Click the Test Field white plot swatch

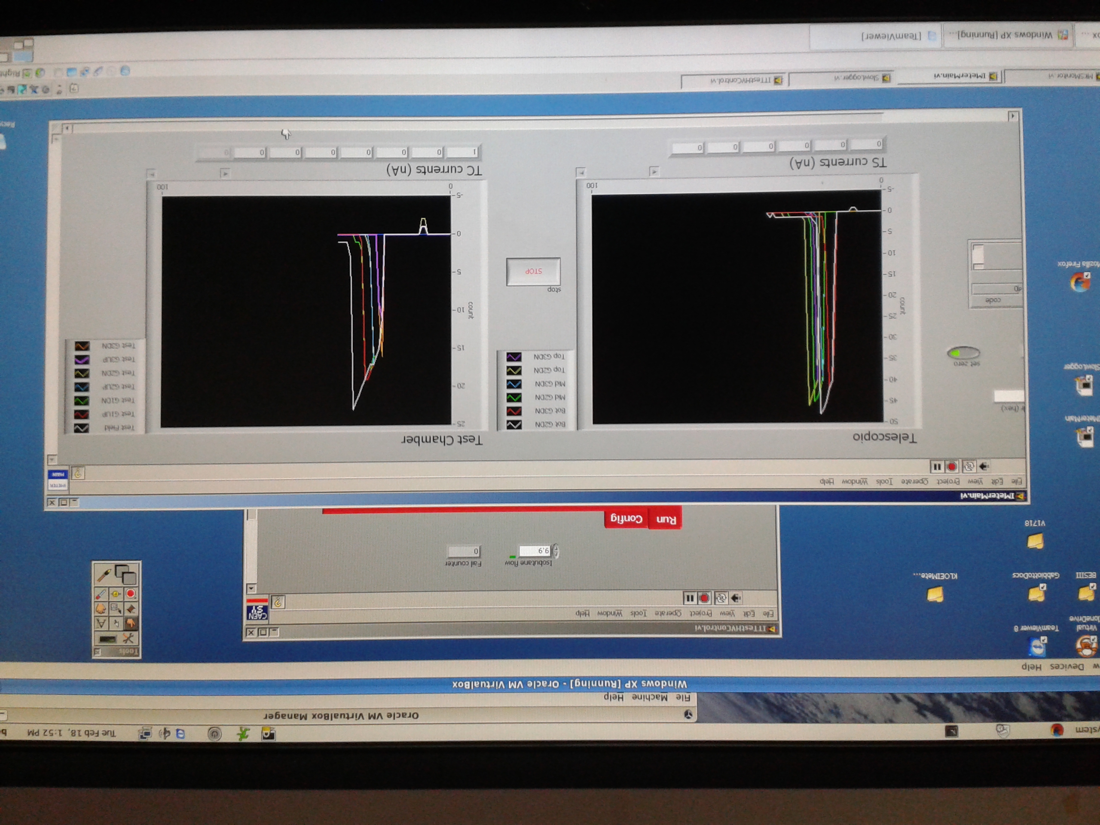pos(82,428)
